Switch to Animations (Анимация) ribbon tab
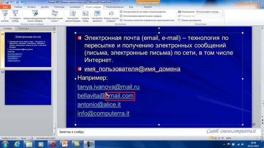 pos(75,7)
